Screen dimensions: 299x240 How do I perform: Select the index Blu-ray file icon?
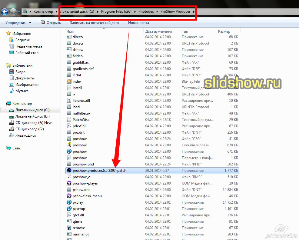pyautogui.click(x=69, y=82)
